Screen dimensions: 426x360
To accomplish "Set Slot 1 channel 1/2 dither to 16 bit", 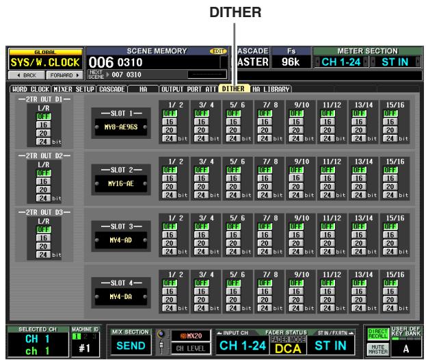I will point(170,122).
